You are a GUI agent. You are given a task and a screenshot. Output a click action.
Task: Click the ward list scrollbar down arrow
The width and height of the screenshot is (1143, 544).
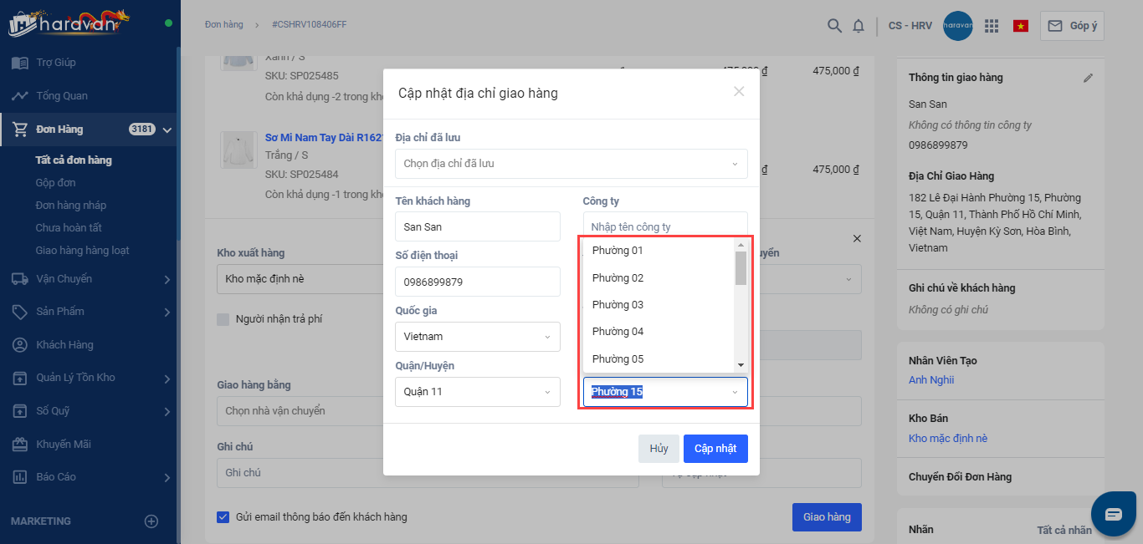(741, 365)
